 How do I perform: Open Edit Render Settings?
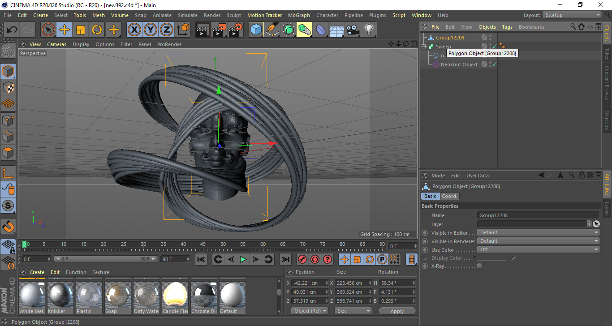(x=236, y=30)
